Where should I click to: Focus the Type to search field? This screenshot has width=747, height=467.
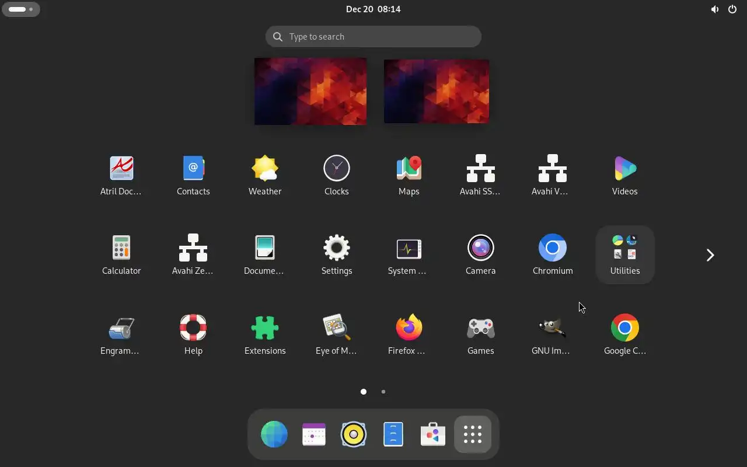coord(373,37)
